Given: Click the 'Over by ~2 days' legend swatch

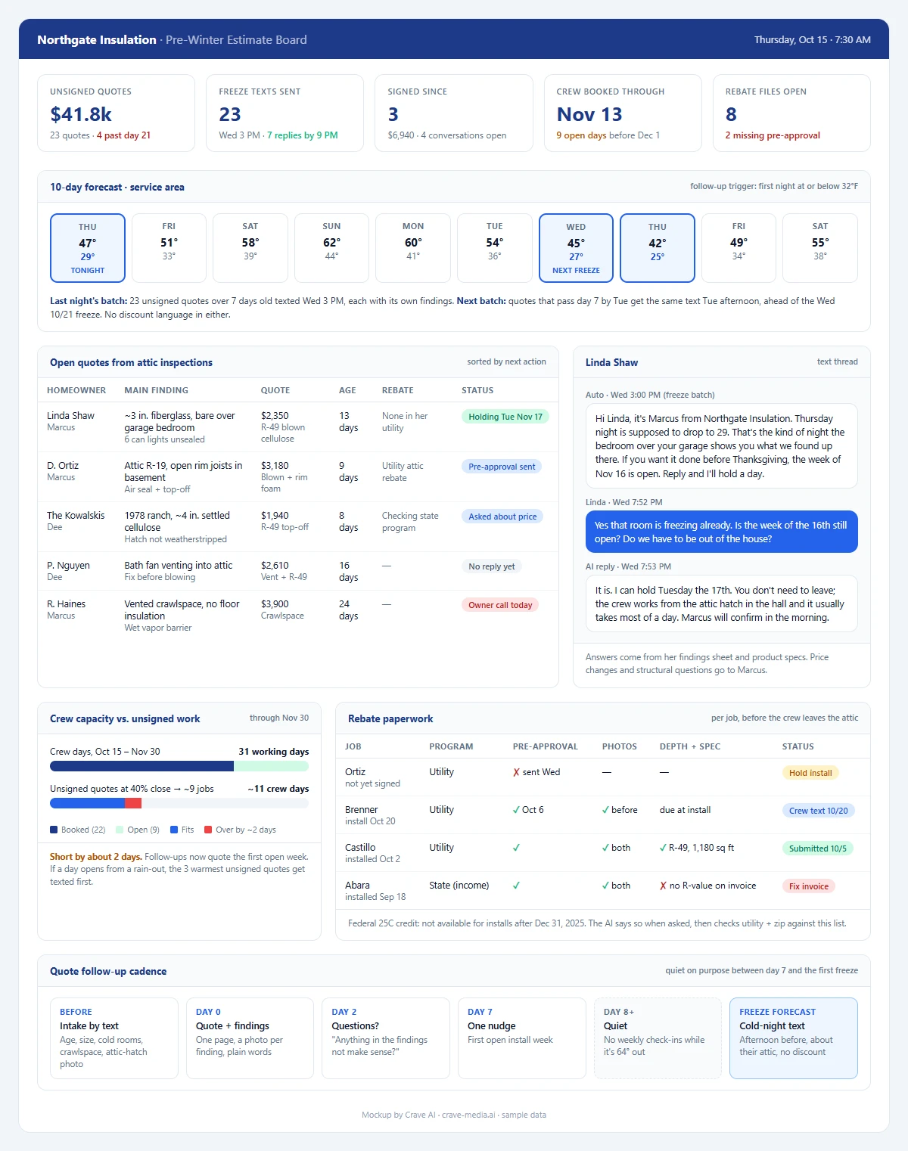Looking at the screenshot, I should [x=208, y=830].
